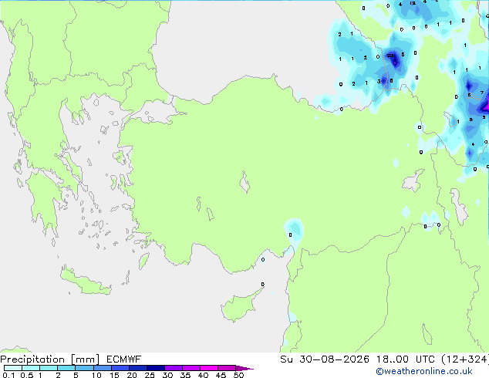
Task: Pick the 35–40 mm legend swatch
Action: point(191,368)
